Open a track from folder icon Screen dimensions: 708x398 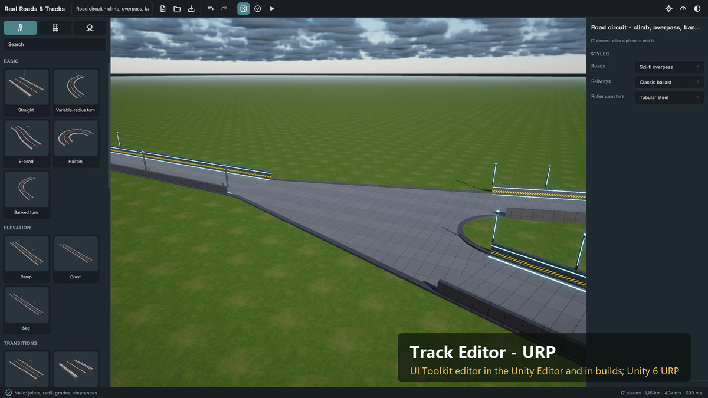tap(177, 9)
